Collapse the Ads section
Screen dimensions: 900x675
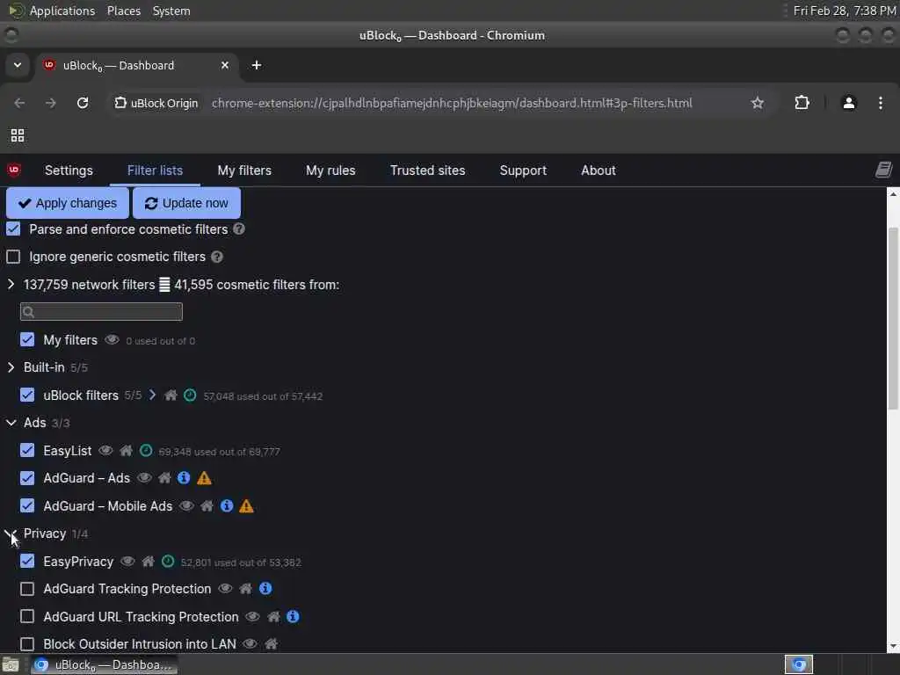pyautogui.click(x=11, y=423)
